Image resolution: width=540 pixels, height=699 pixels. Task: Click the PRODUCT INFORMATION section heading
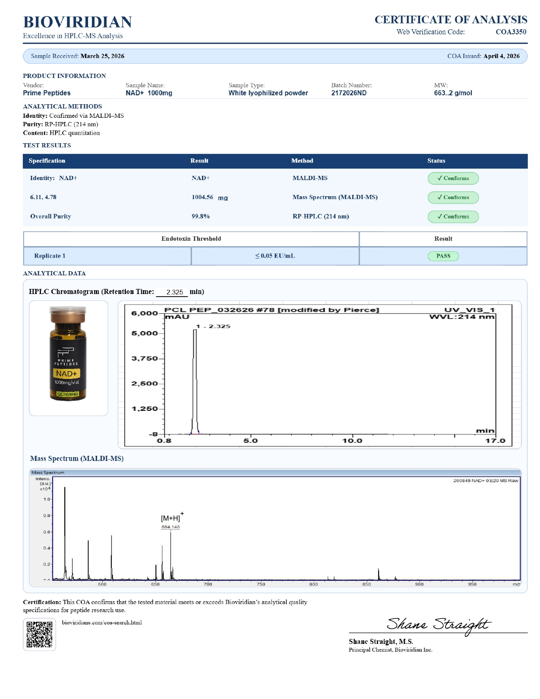pyautogui.click(x=64, y=76)
